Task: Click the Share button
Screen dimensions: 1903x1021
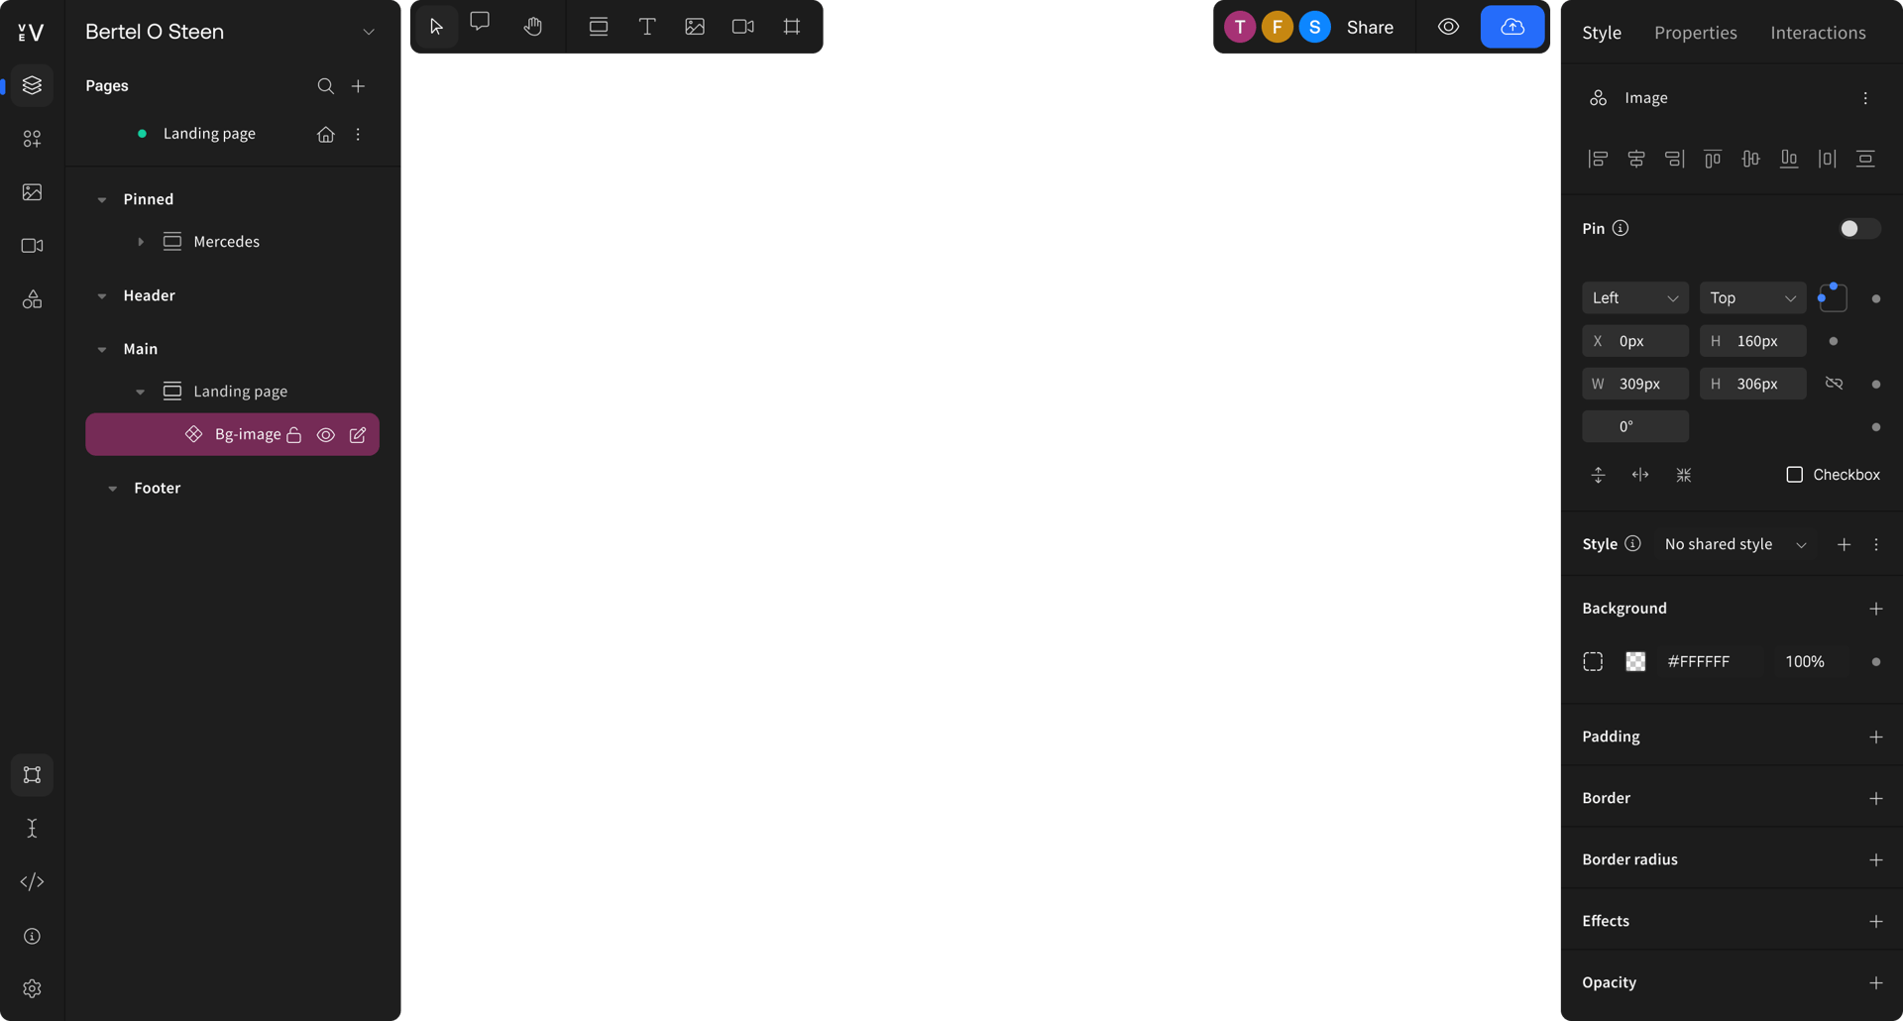Action: pyautogui.click(x=1371, y=27)
